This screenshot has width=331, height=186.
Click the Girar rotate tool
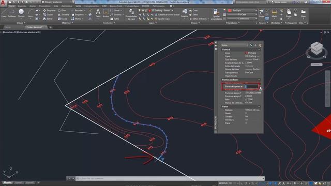coord(62,10)
